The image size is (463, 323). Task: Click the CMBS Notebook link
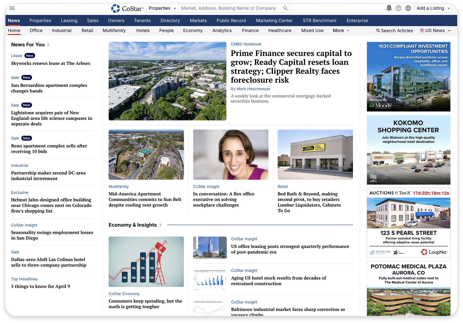(246, 44)
